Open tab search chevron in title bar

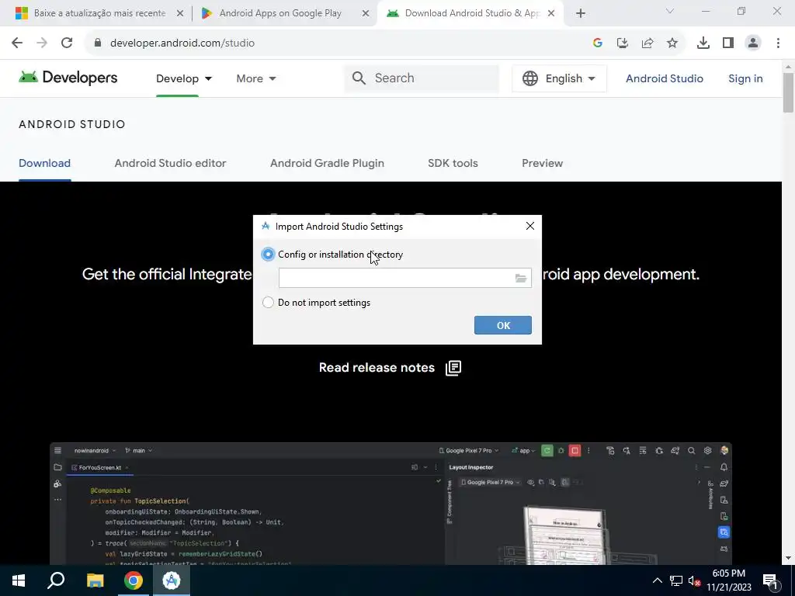(670, 11)
